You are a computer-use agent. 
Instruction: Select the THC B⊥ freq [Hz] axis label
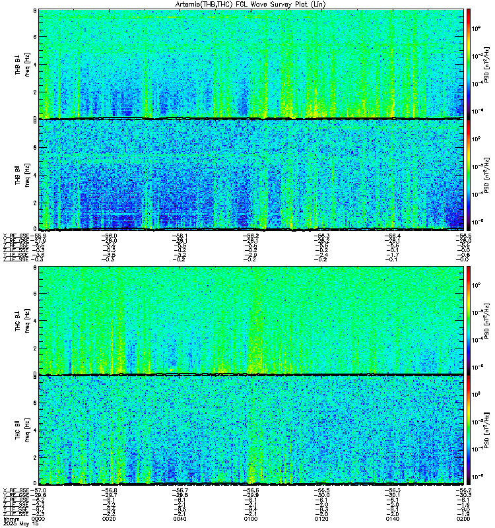click(x=22, y=320)
